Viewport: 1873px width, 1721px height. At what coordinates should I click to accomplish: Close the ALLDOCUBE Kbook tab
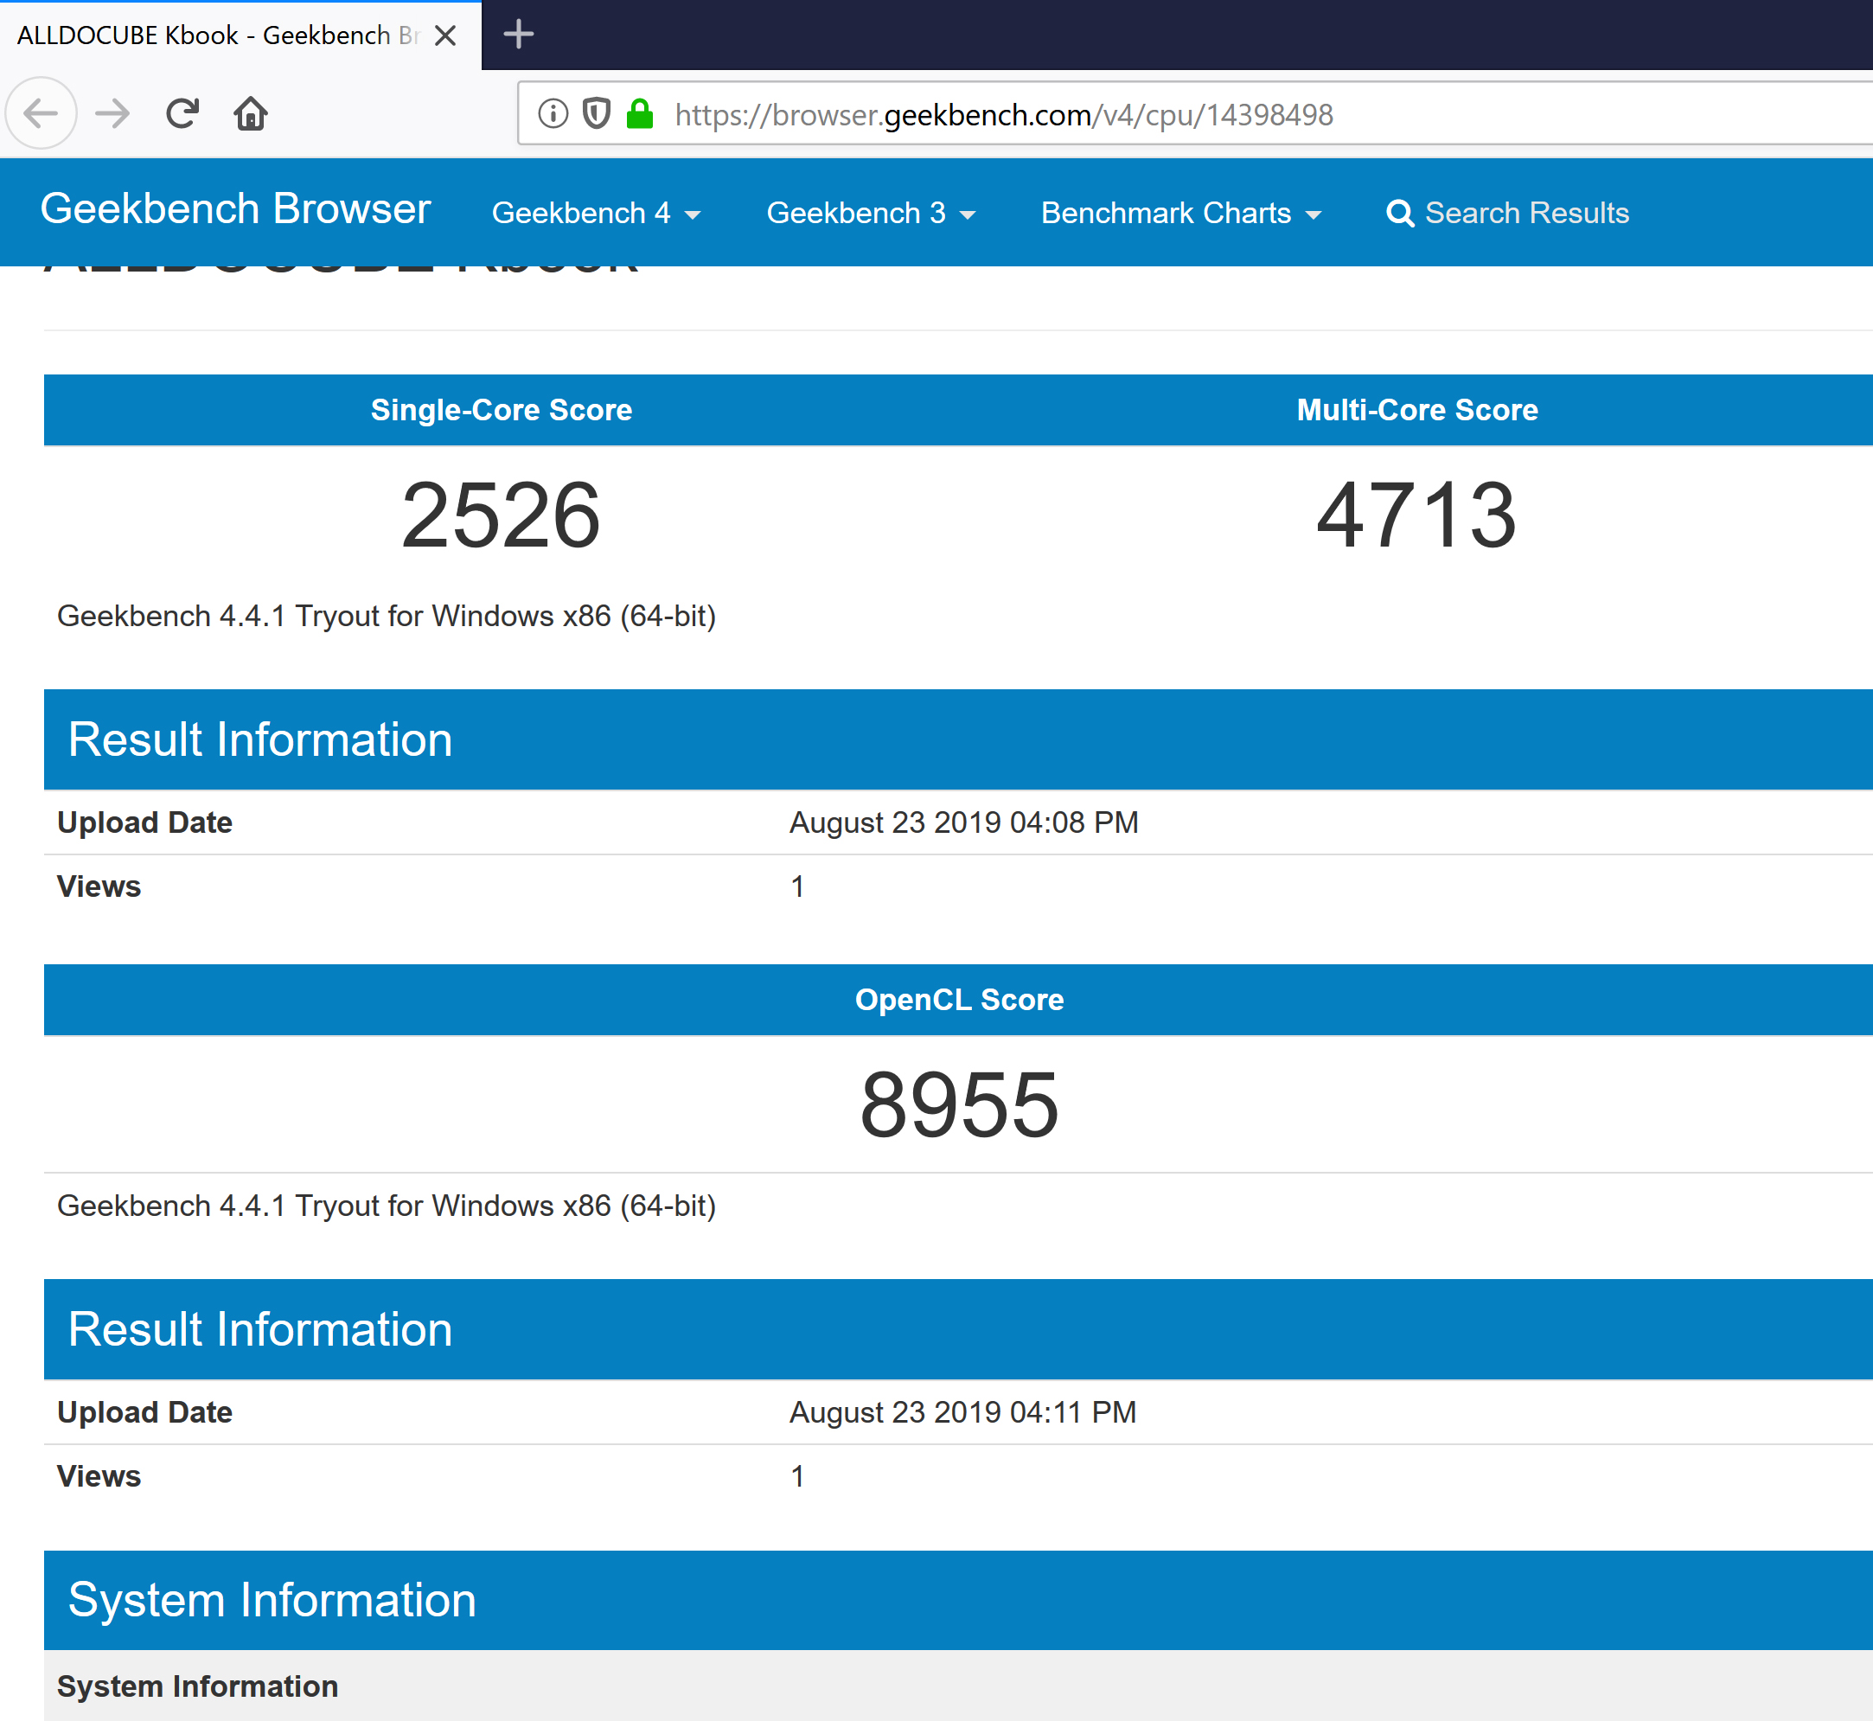coord(446,35)
